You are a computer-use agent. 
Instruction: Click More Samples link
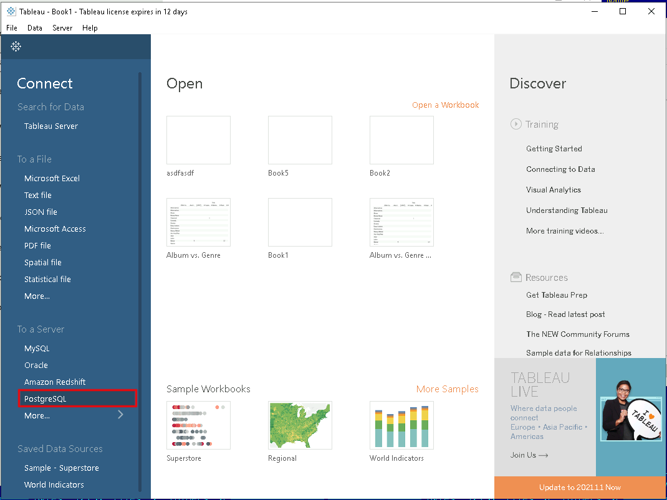448,389
